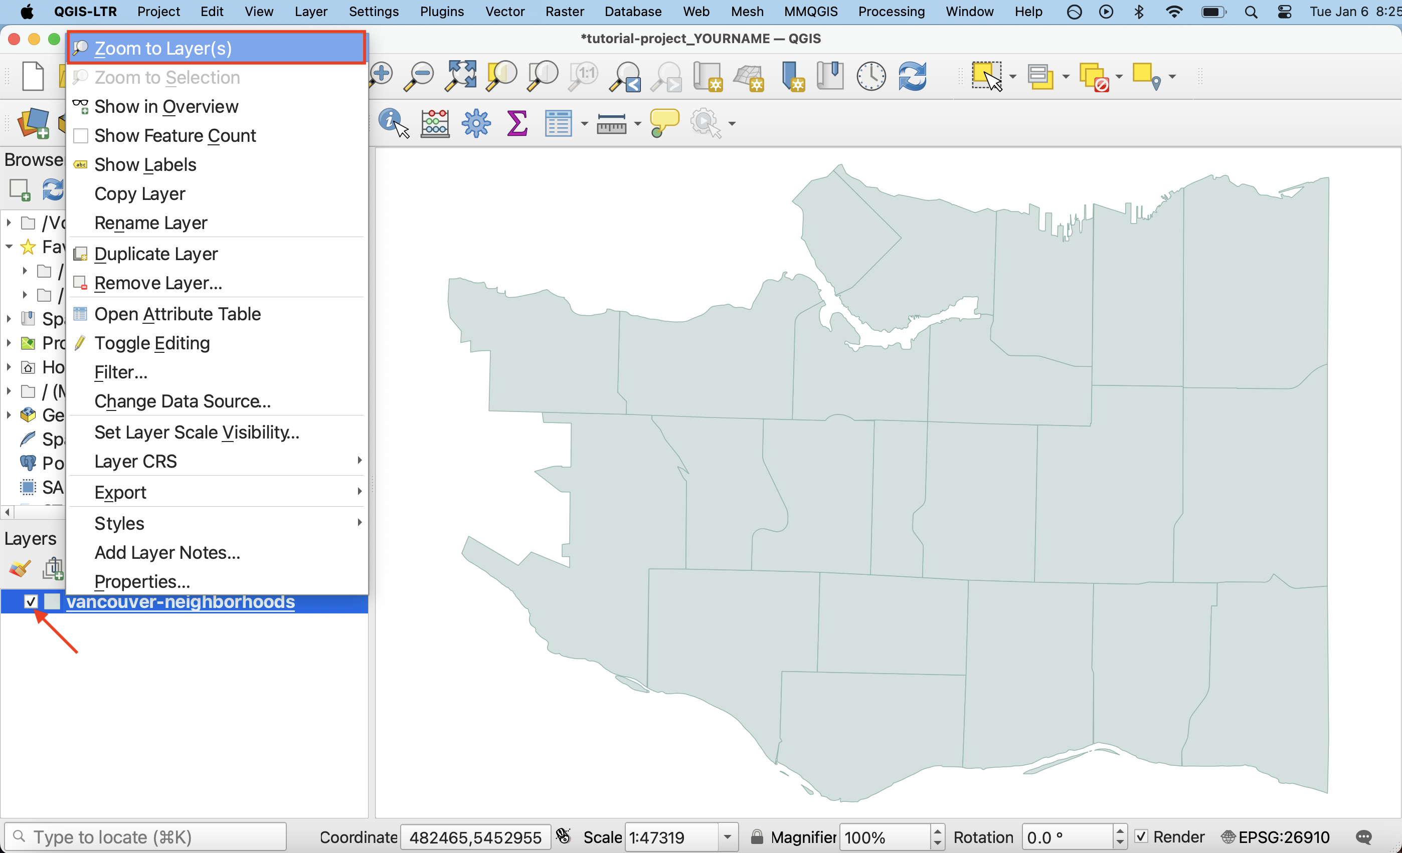Click the Processing Toolbox gear icon
Screen dimensions: 1402x853
[x=476, y=123]
